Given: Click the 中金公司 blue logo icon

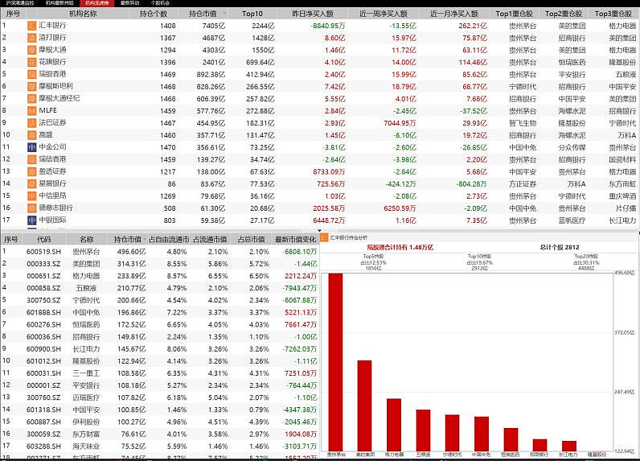Looking at the screenshot, I should [32, 147].
